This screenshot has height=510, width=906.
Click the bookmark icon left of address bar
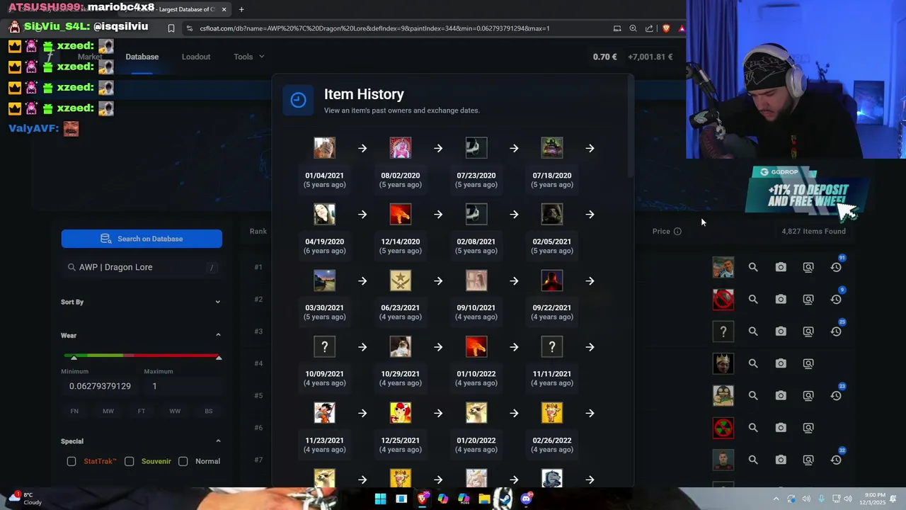pyautogui.click(x=171, y=28)
